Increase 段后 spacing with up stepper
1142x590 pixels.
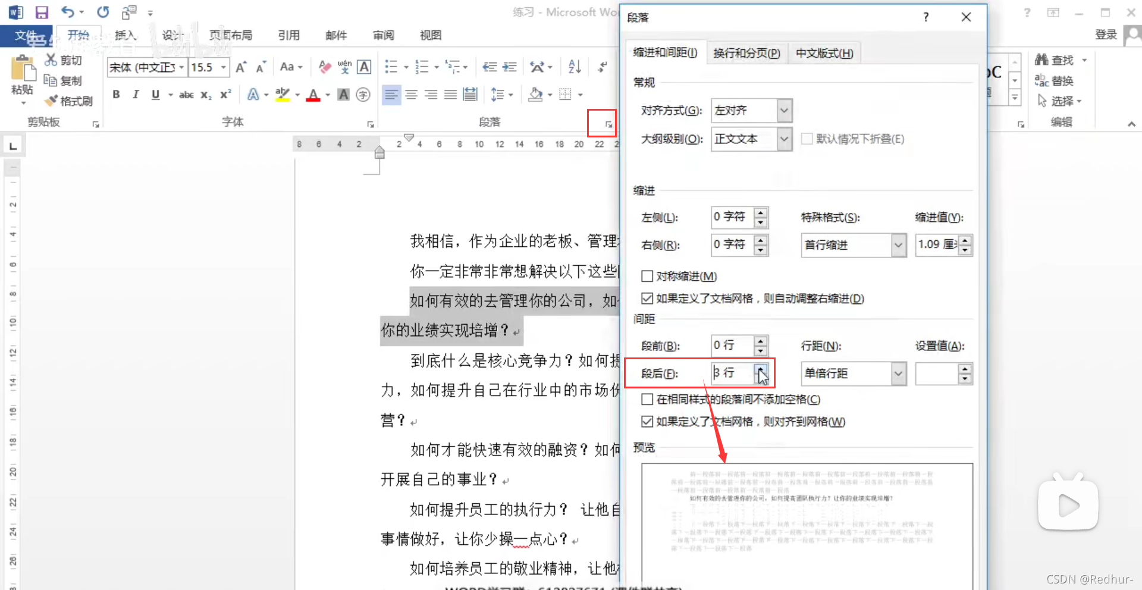[761, 369]
